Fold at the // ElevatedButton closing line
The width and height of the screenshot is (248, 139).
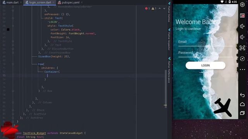(x=13, y=49)
